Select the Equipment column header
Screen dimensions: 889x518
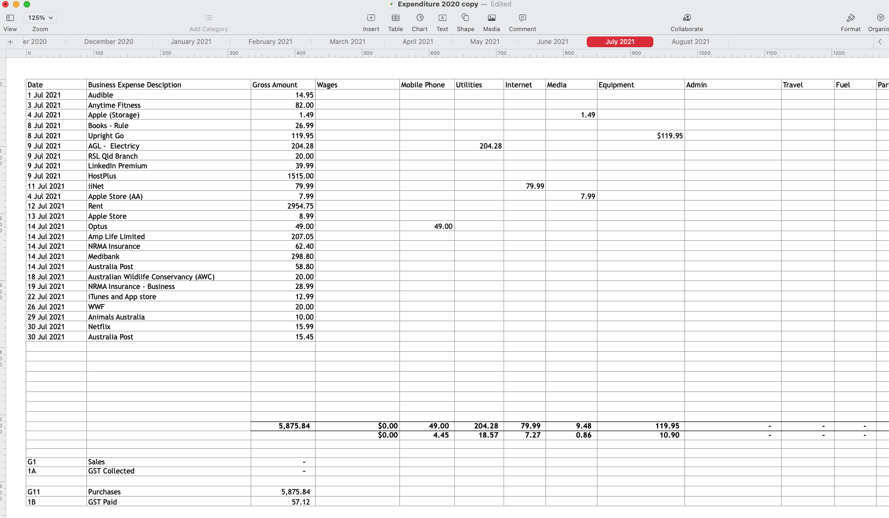(x=641, y=85)
